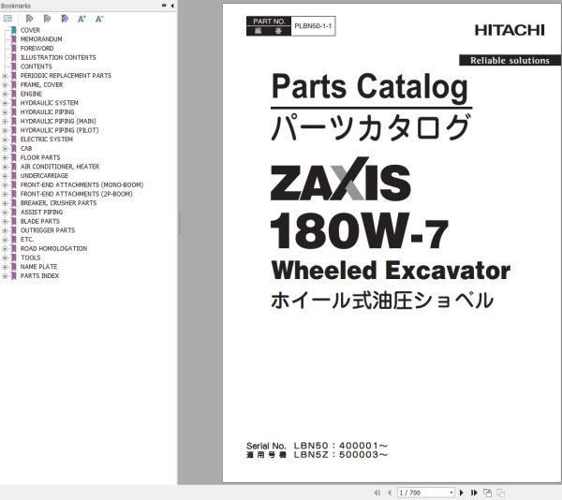562x500 pixels.
Task: Select HYDRAULIC PIPING (PILOT) bookmark
Action: [60, 130]
